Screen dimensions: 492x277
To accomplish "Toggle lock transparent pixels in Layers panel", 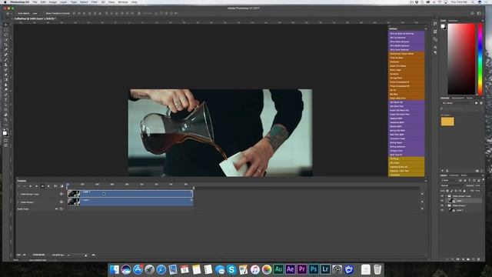I will (447, 191).
